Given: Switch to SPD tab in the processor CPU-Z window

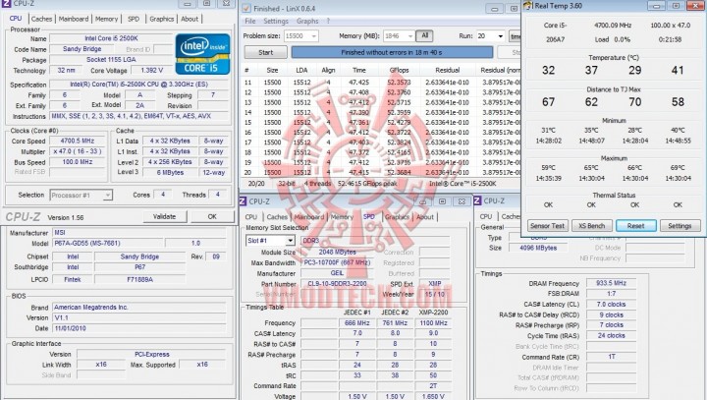Looking at the screenshot, I should (x=134, y=19).
